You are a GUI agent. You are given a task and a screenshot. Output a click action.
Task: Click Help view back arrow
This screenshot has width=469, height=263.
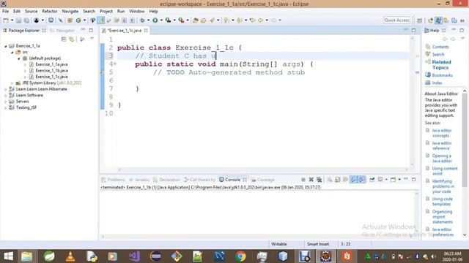click(x=445, y=39)
